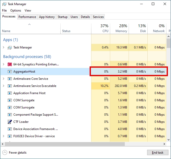Switch to the Services tab
The height and width of the screenshot is (159, 171).
(98, 17)
